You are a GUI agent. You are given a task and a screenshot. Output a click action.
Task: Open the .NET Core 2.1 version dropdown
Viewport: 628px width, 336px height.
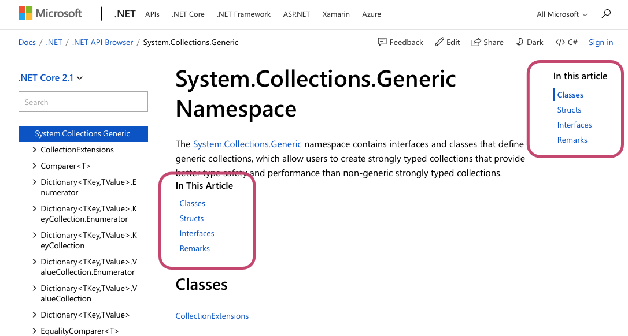tap(50, 77)
